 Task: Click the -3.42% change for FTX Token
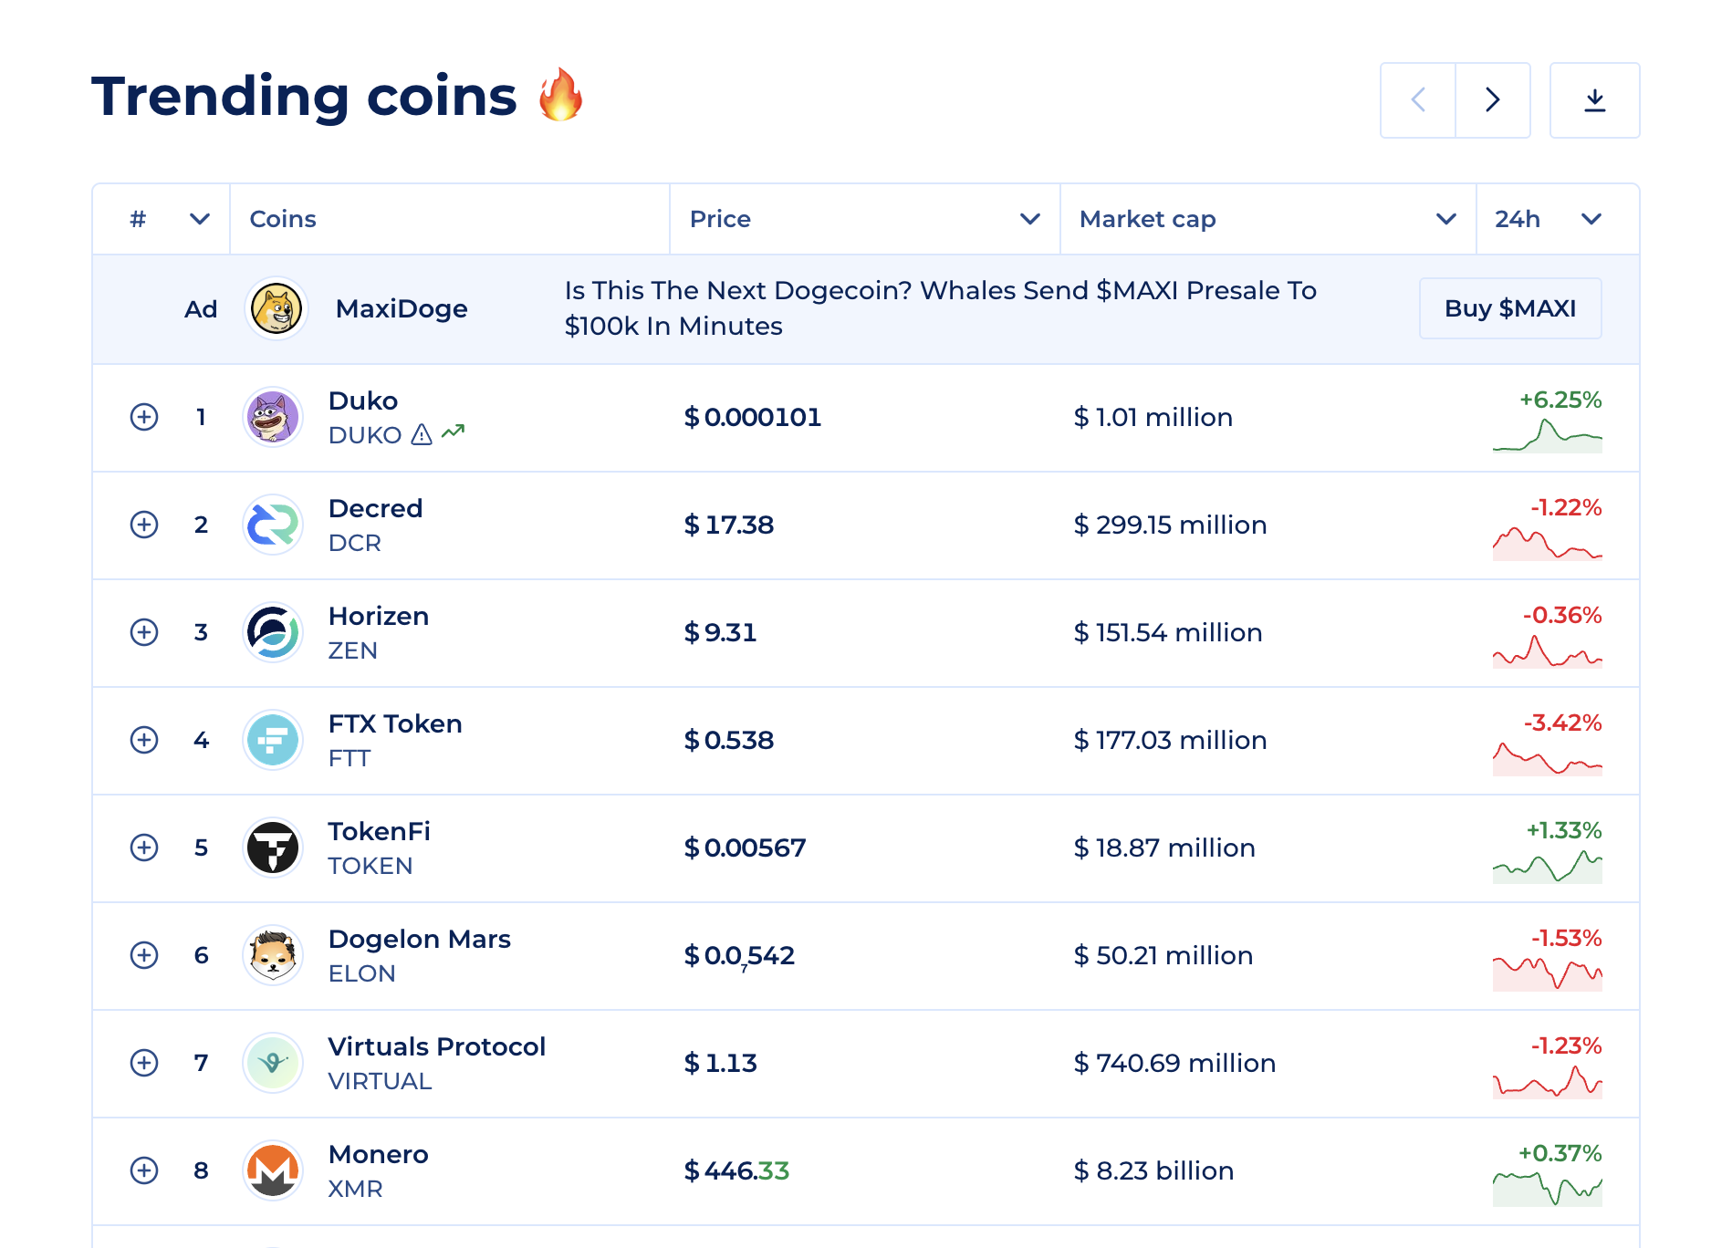(x=1562, y=723)
